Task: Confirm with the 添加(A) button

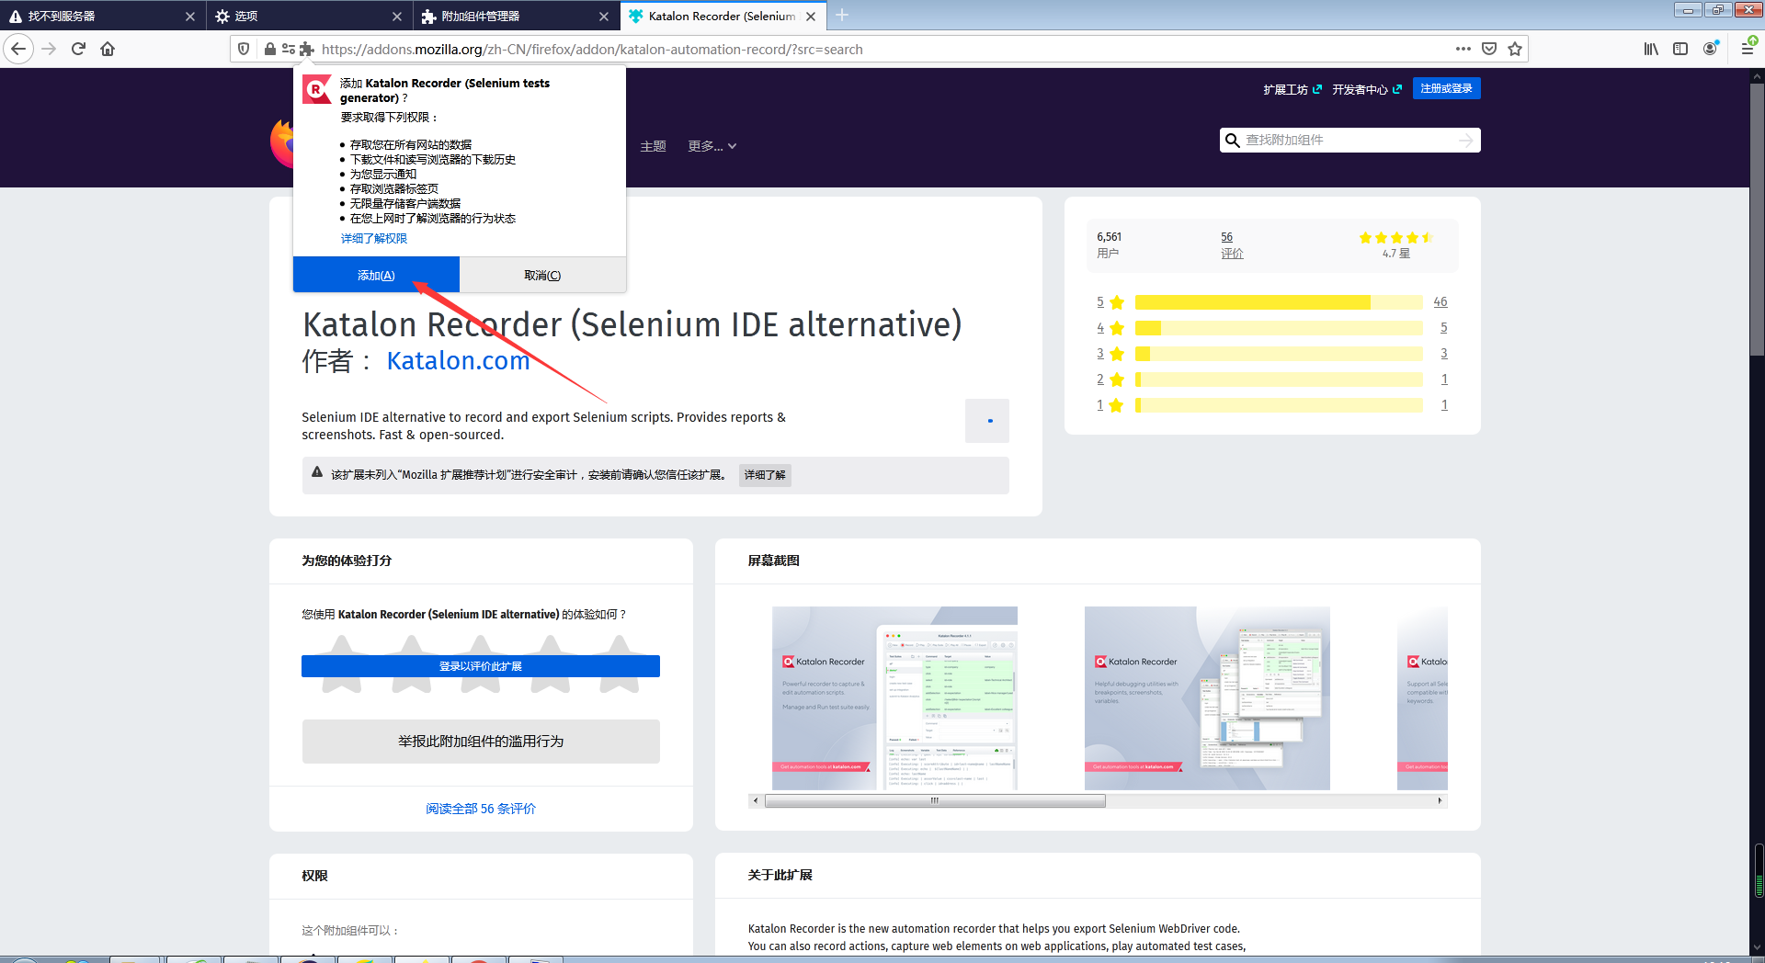Action: click(x=376, y=275)
